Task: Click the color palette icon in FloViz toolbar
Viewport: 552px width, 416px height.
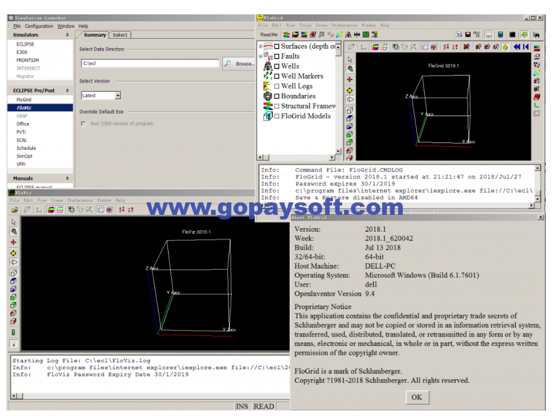Action: tap(51, 209)
